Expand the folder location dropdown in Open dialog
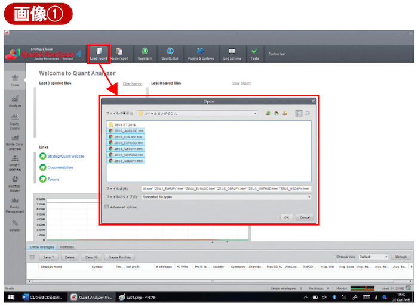 pyautogui.click(x=255, y=114)
